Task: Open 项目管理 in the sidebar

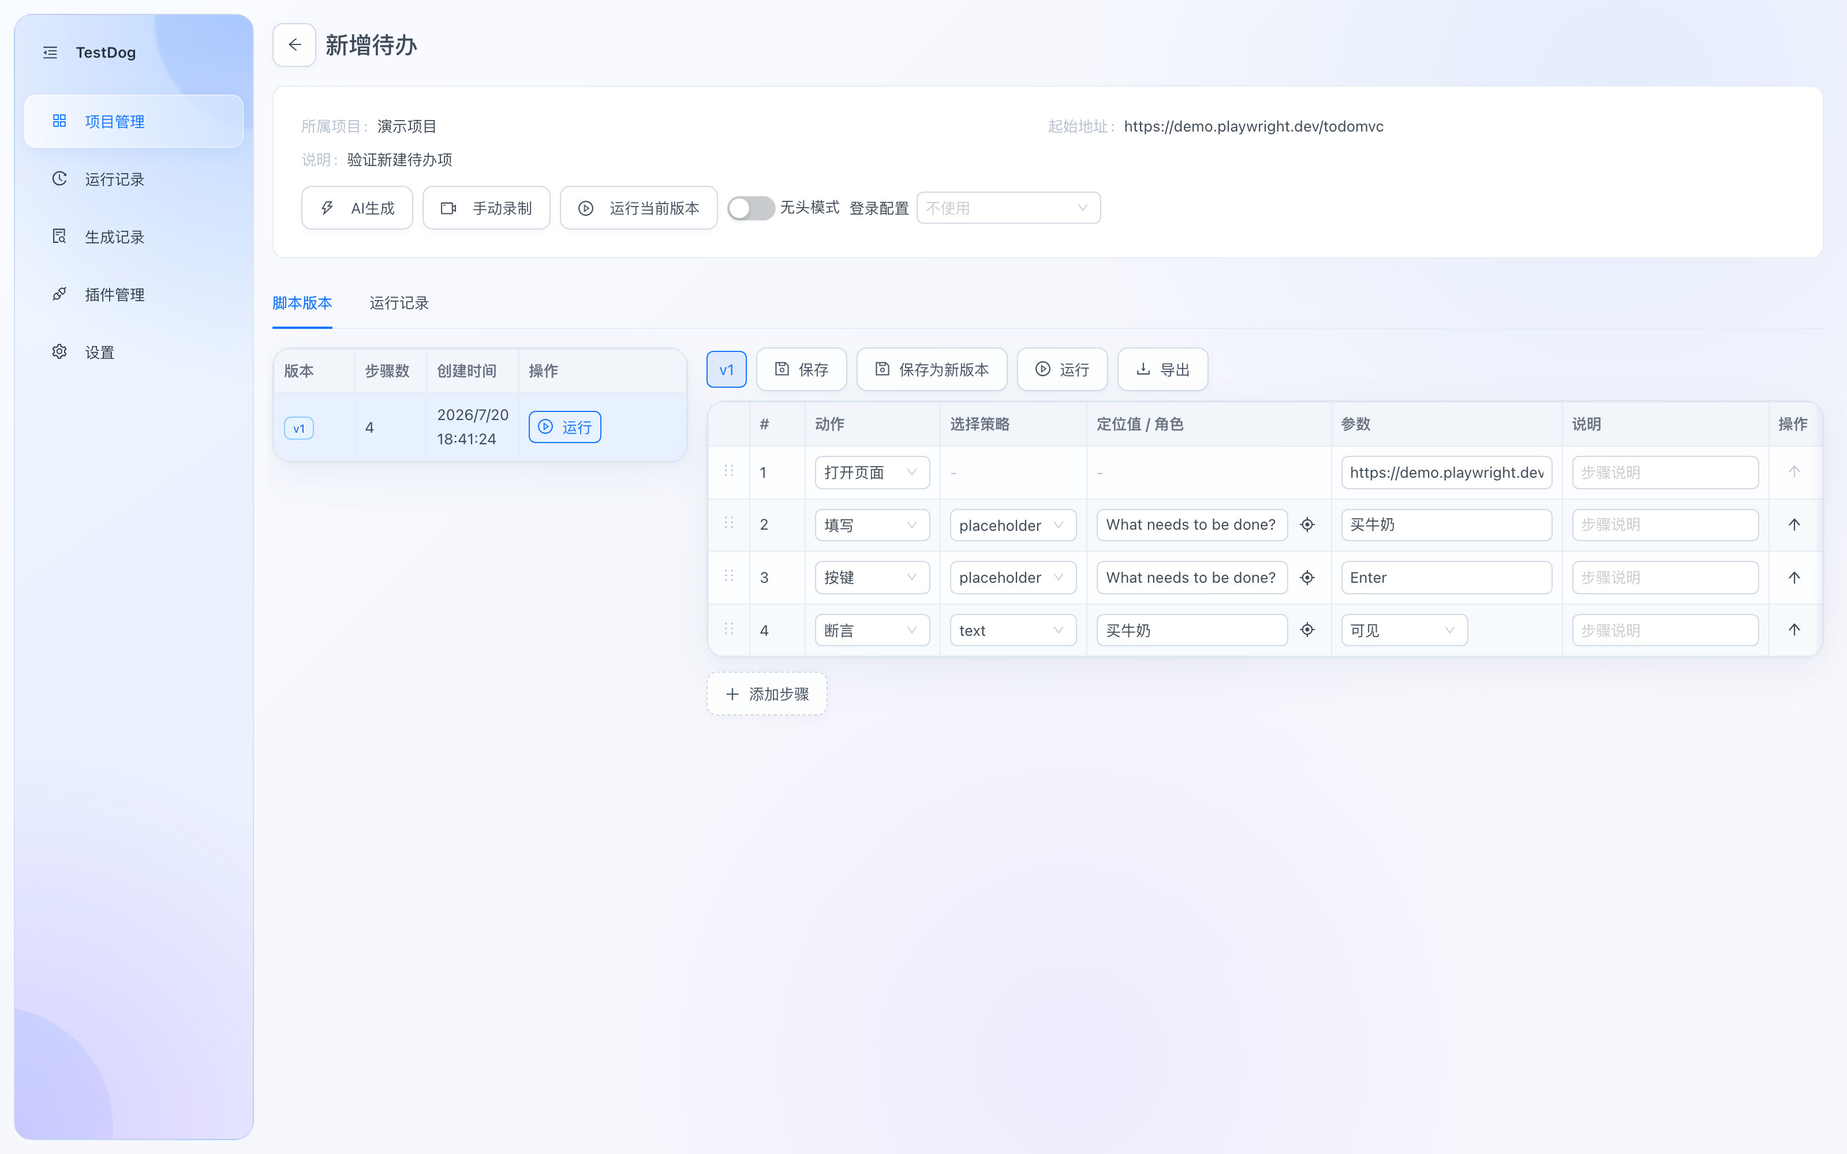Action: [x=133, y=121]
